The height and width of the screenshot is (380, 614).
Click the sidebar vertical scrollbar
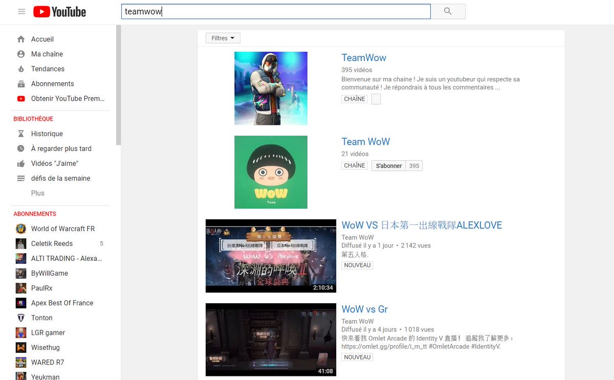[x=119, y=85]
